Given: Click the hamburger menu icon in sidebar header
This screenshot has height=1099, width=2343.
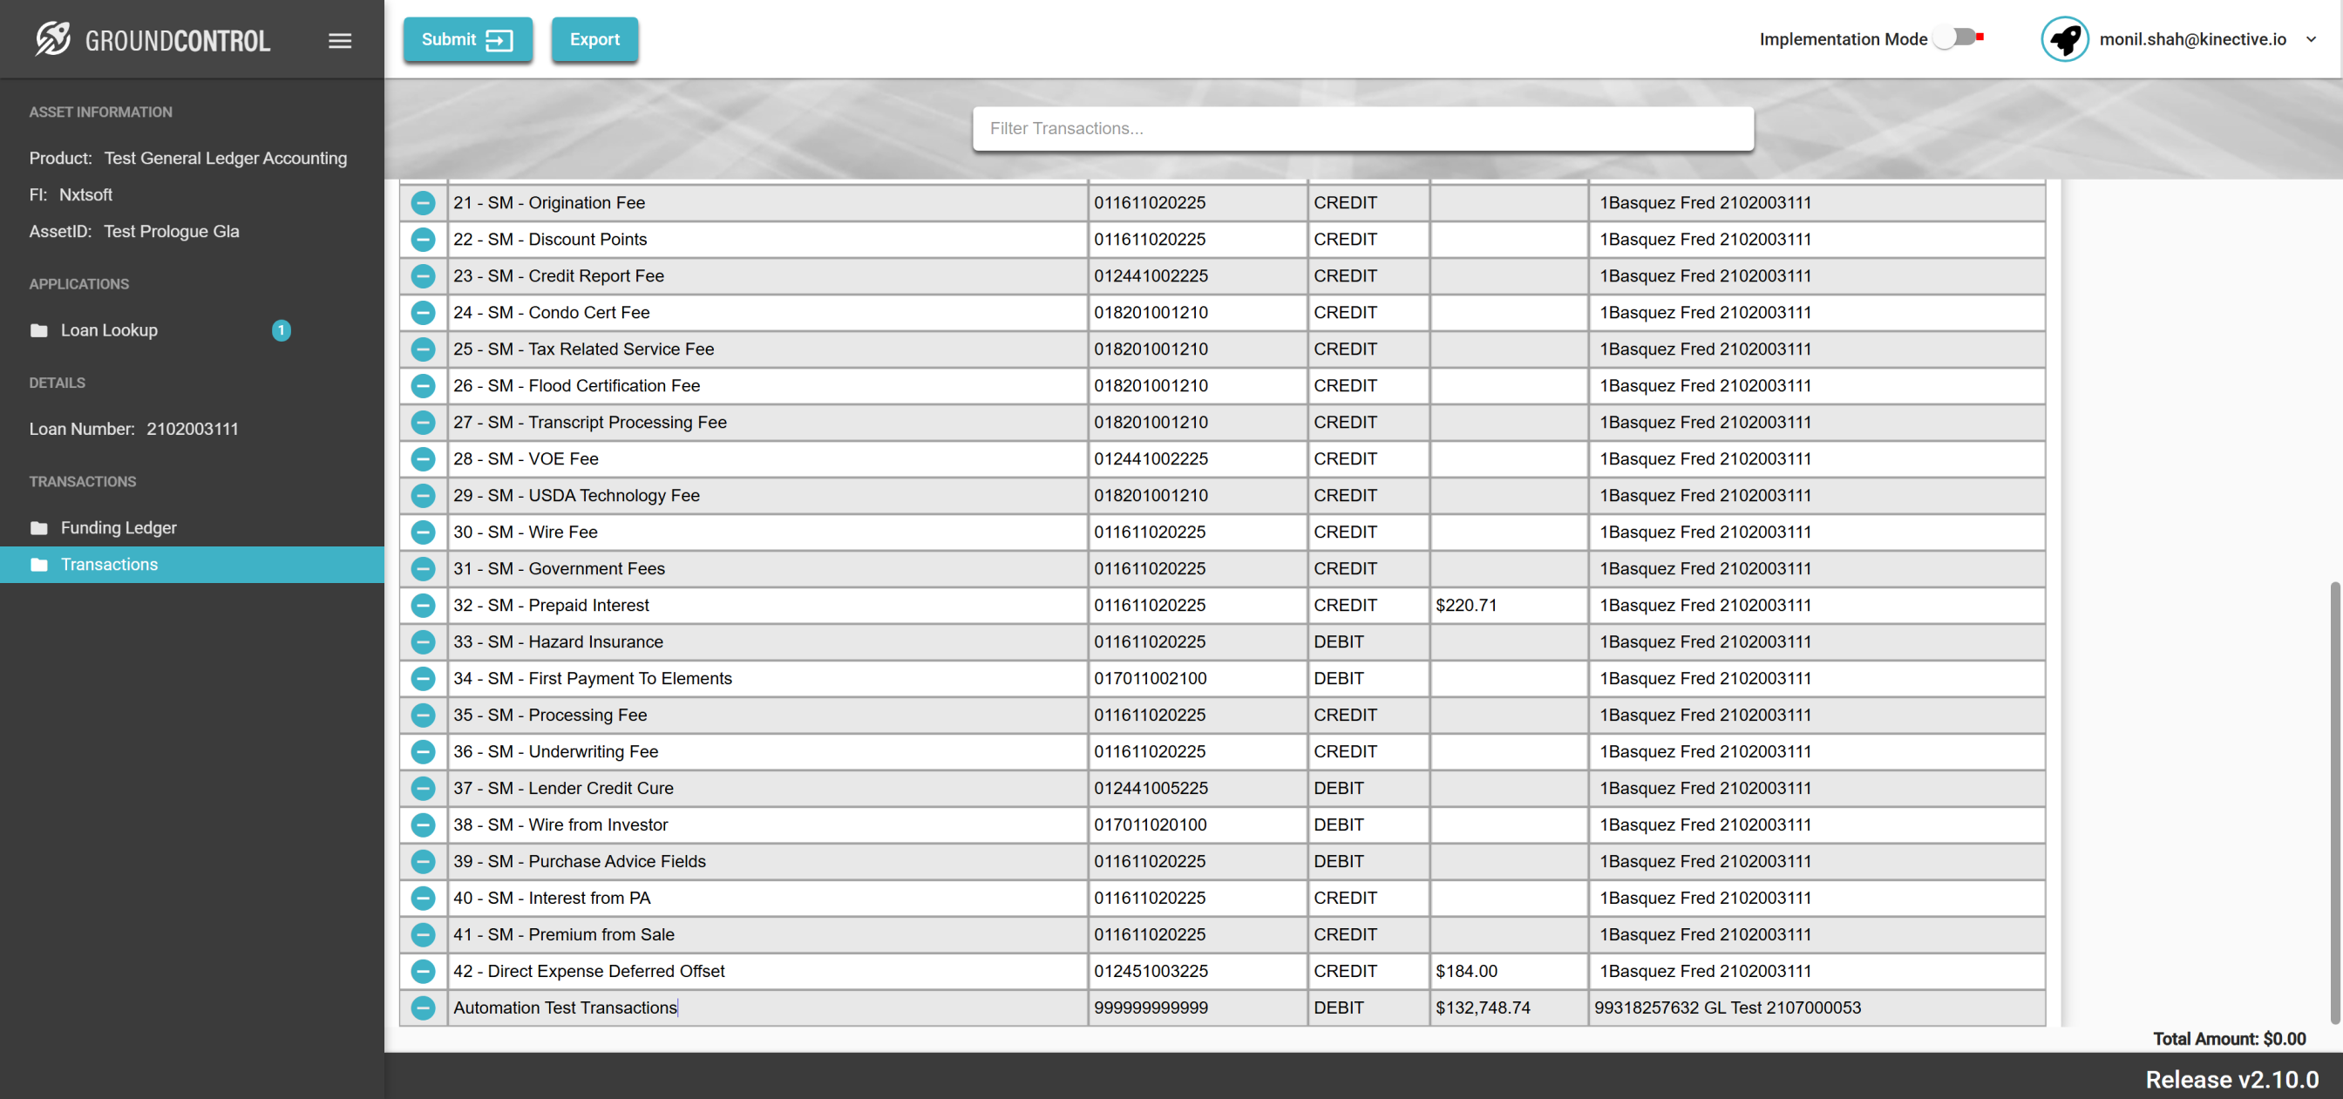Looking at the screenshot, I should point(339,40).
